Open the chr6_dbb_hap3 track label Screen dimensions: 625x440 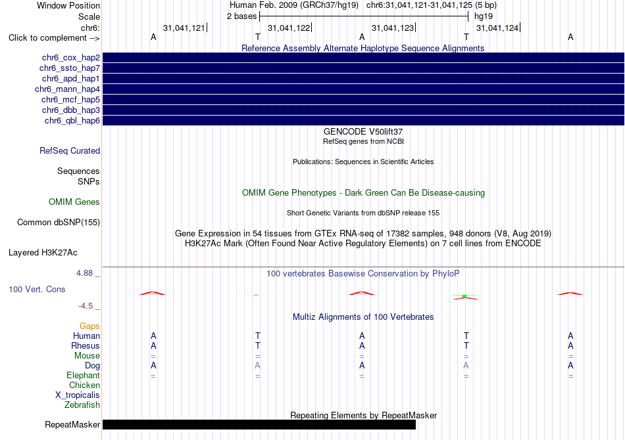pyautogui.click(x=71, y=110)
